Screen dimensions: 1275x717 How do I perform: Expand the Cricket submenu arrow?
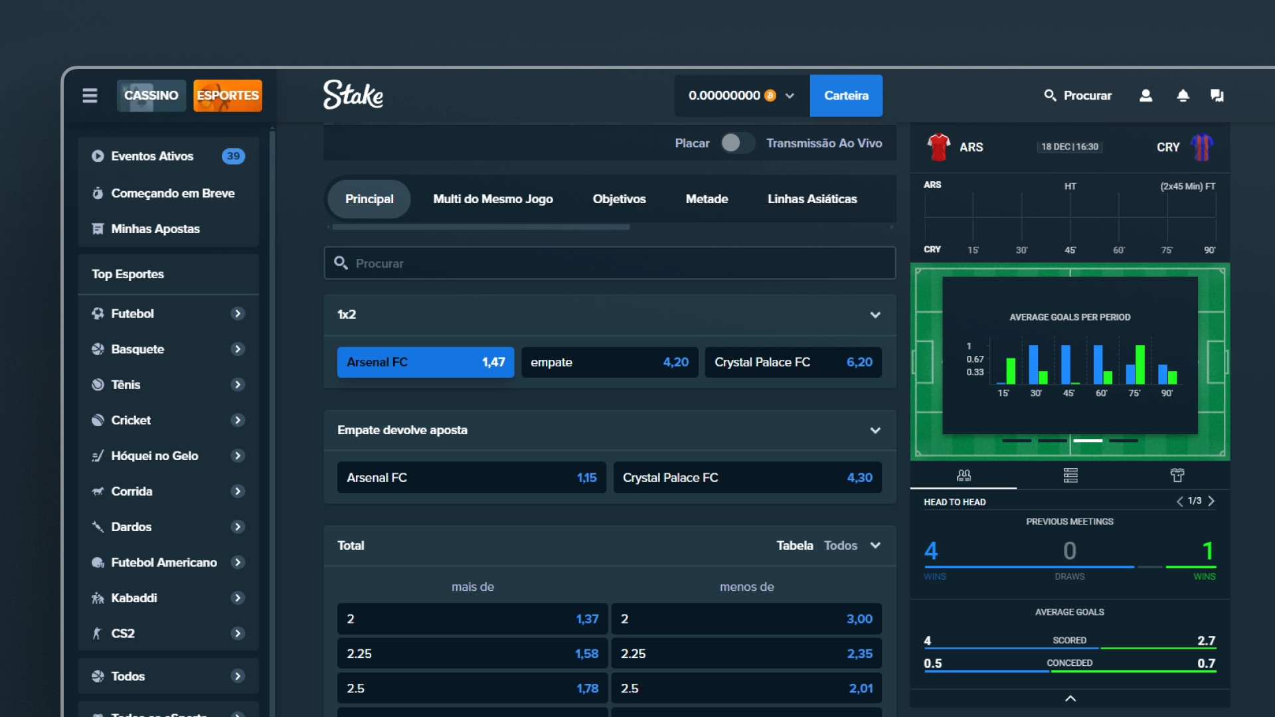pyautogui.click(x=238, y=420)
